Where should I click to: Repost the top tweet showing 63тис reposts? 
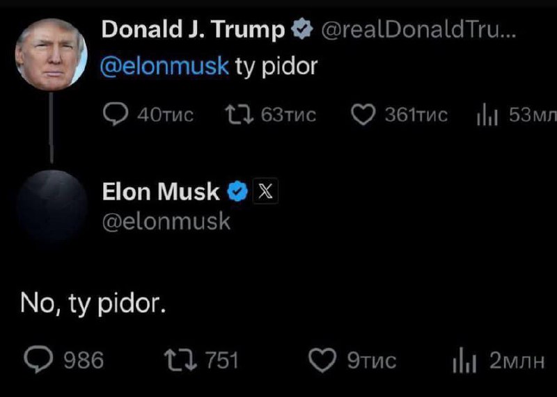pos(235,115)
